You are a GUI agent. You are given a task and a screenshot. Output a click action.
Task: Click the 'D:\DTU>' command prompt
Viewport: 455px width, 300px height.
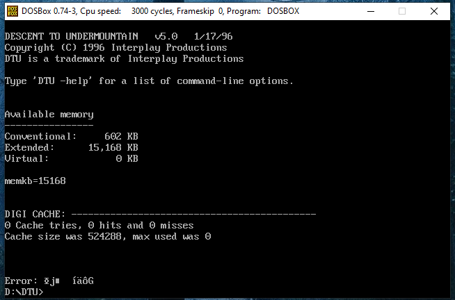click(24, 292)
